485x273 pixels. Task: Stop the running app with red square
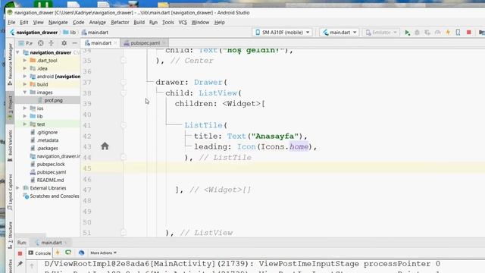point(469,32)
